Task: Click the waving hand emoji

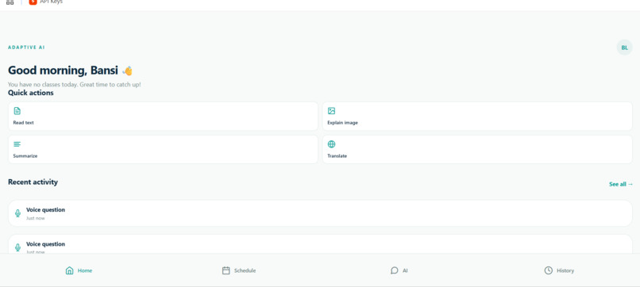Action: (x=127, y=71)
